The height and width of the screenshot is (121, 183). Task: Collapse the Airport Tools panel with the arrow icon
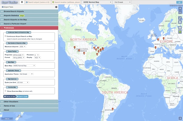click(x=56, y=7)
